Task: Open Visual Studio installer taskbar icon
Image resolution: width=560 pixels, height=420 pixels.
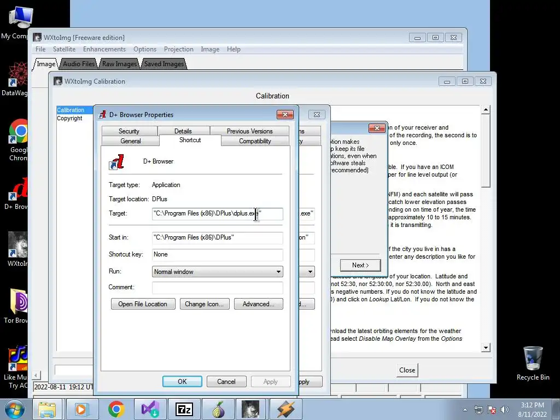Action: (150, 409)
